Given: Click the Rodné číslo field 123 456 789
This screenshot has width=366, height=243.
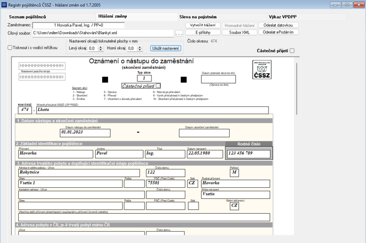Looking at the screenshot, I should click(x=248, y=154).
